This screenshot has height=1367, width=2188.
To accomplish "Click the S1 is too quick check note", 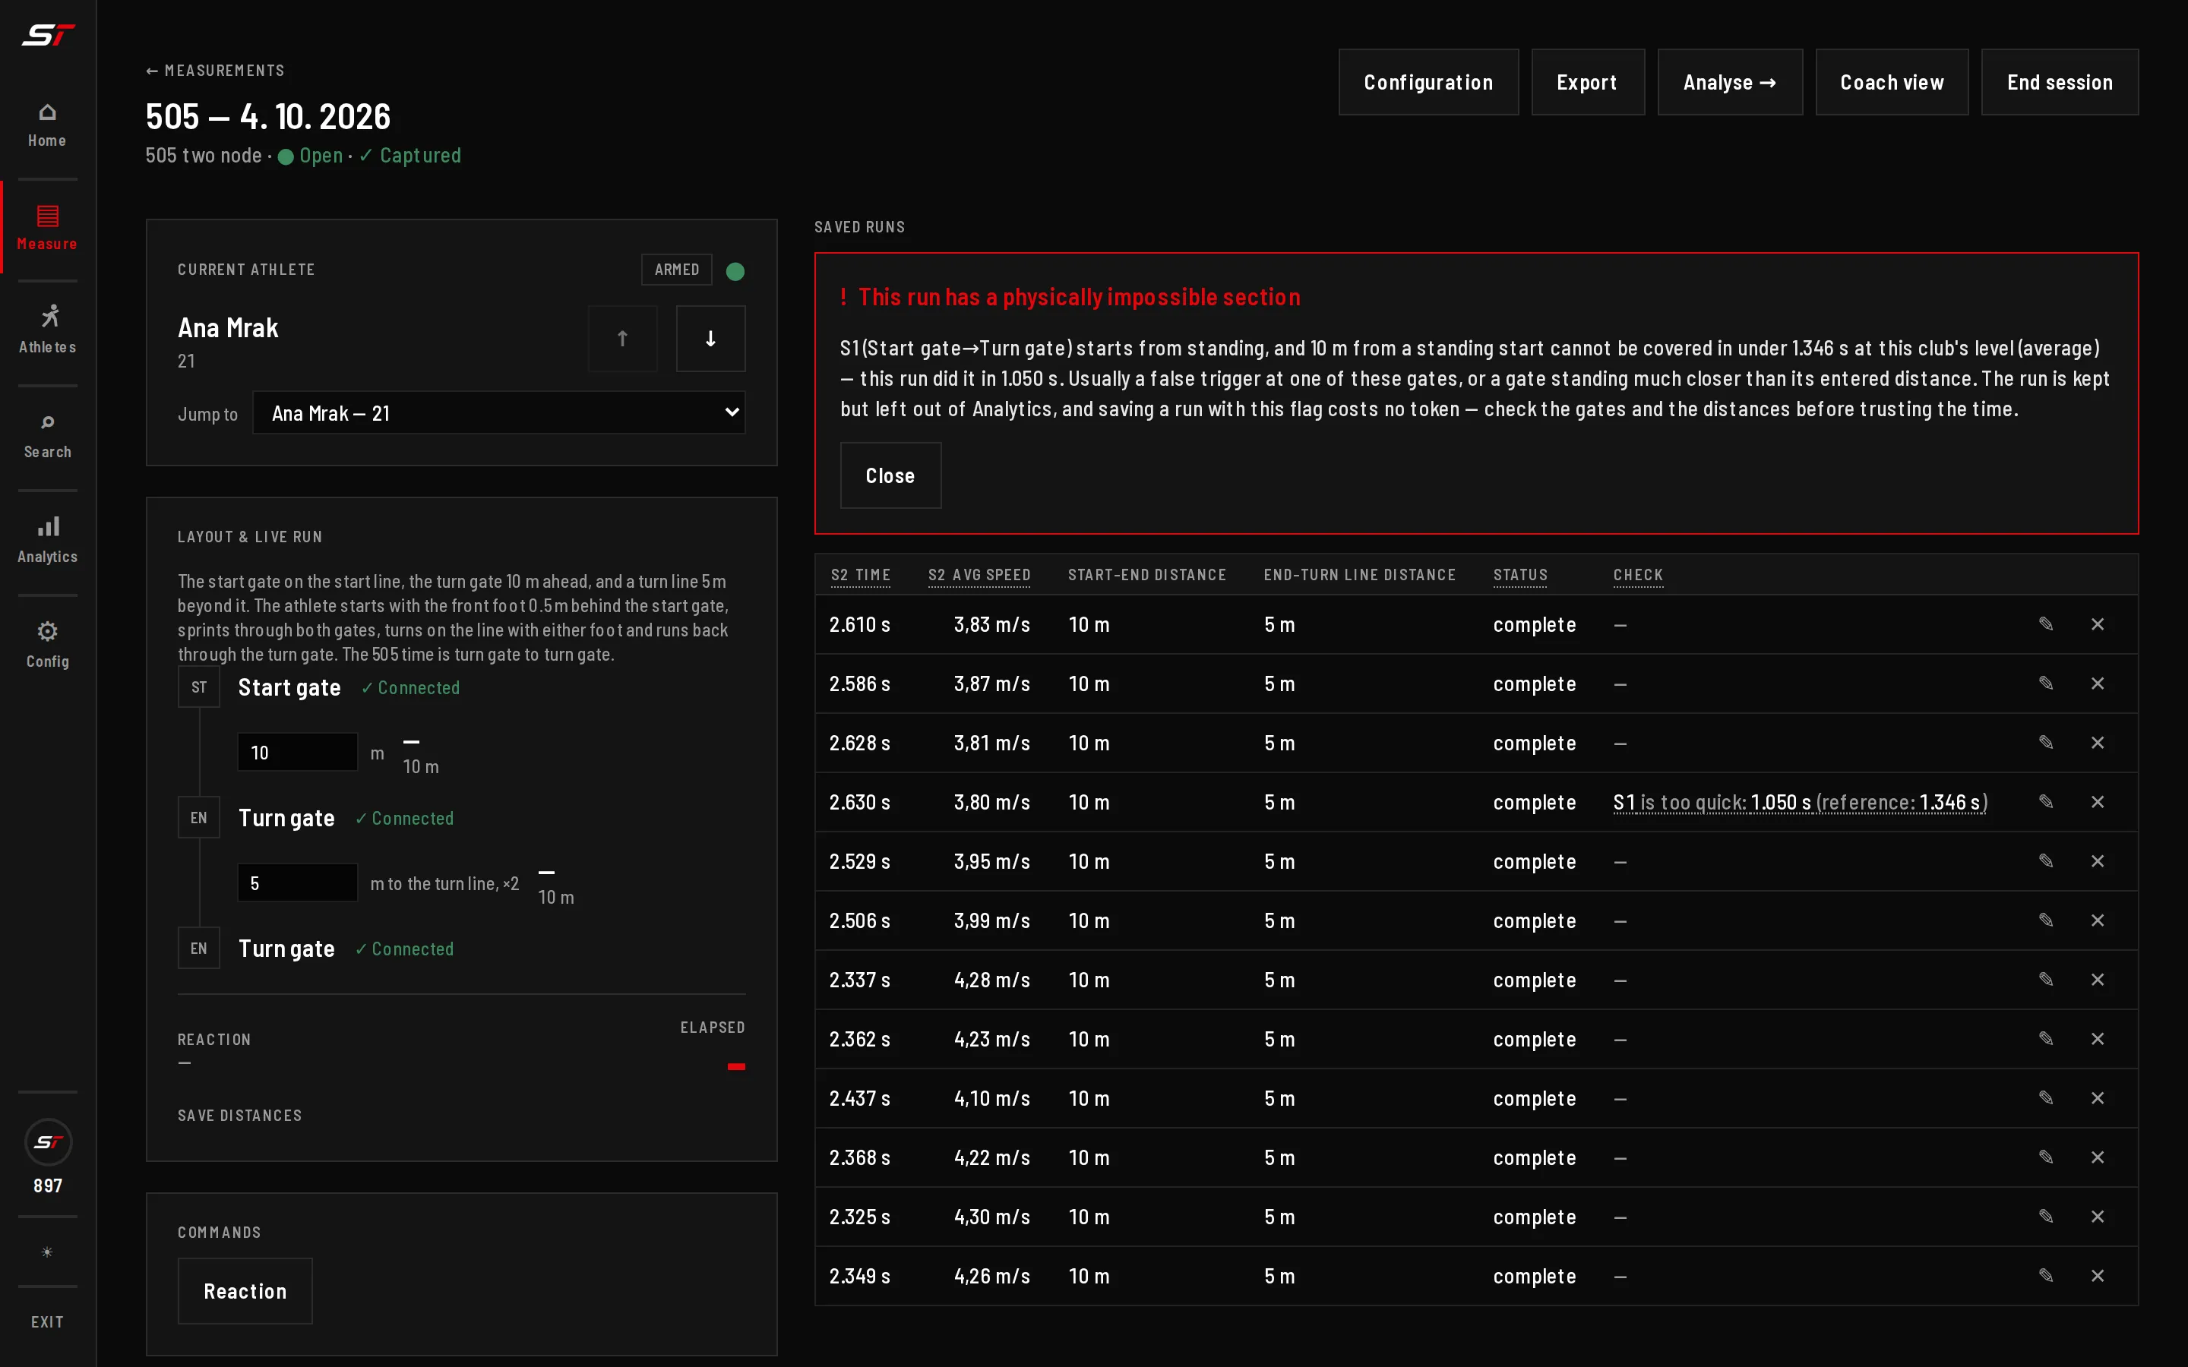I will (x=1800, y=802).
